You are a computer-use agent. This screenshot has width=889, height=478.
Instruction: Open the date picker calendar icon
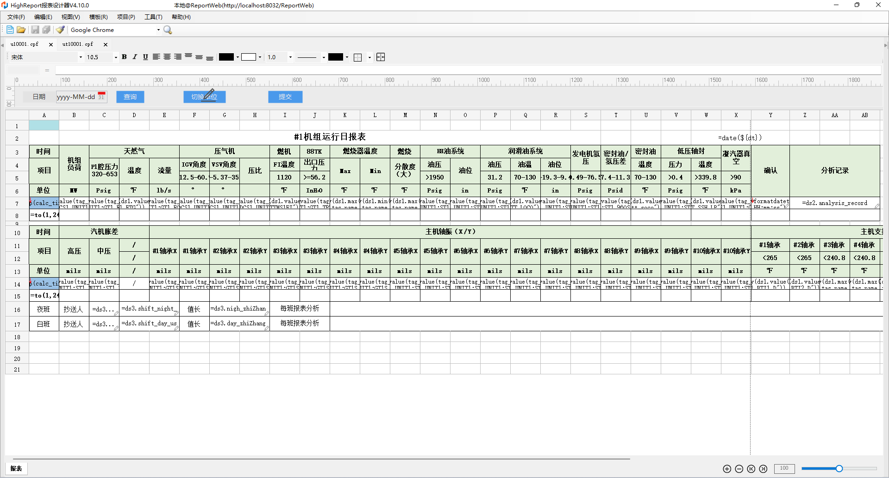click(x=101, y=96)
